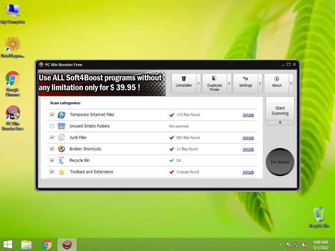Click the red checkmark beside 5 issues found
335x251 pixels.
click(x=171, y=172)
